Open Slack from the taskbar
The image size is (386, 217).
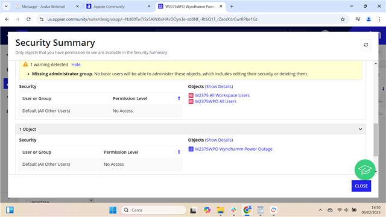click(x=233, y=210)
